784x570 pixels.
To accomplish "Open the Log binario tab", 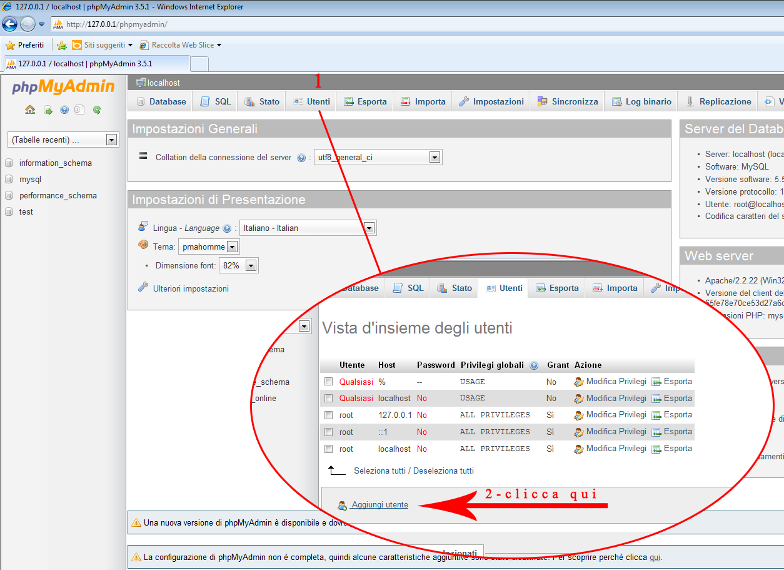I will pos(641,101).
